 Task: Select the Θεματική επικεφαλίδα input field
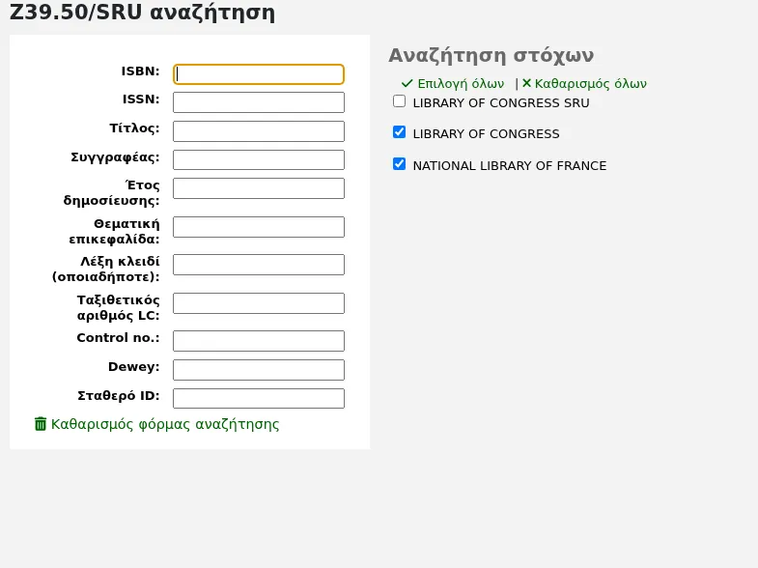[259, 227]
